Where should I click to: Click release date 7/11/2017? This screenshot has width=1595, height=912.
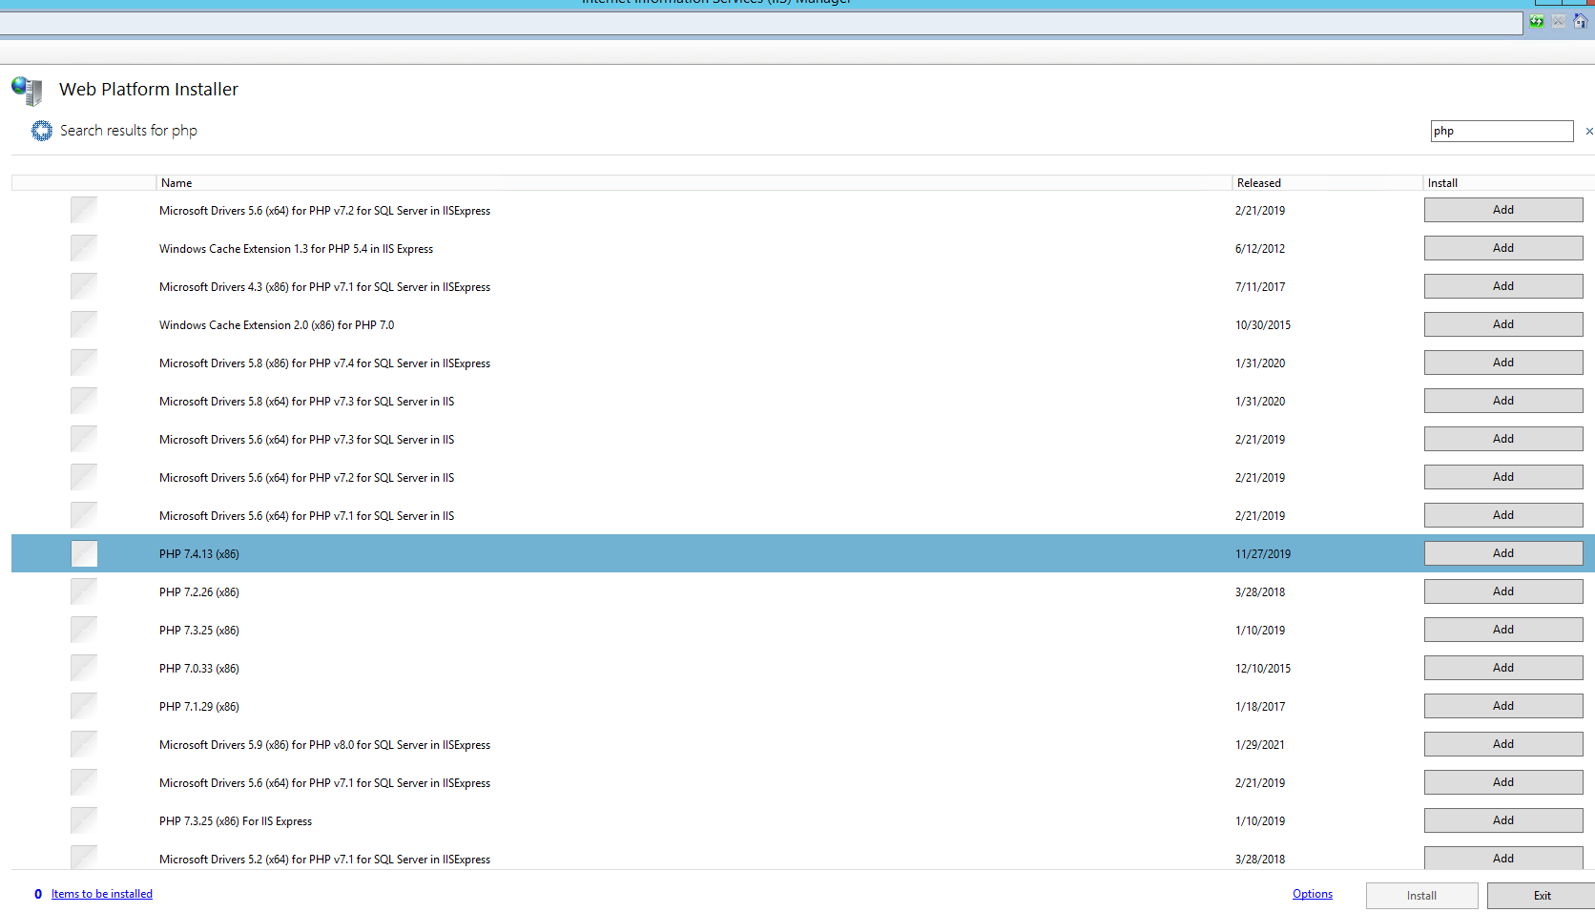pyautogui.click(x=1260, y=287)
